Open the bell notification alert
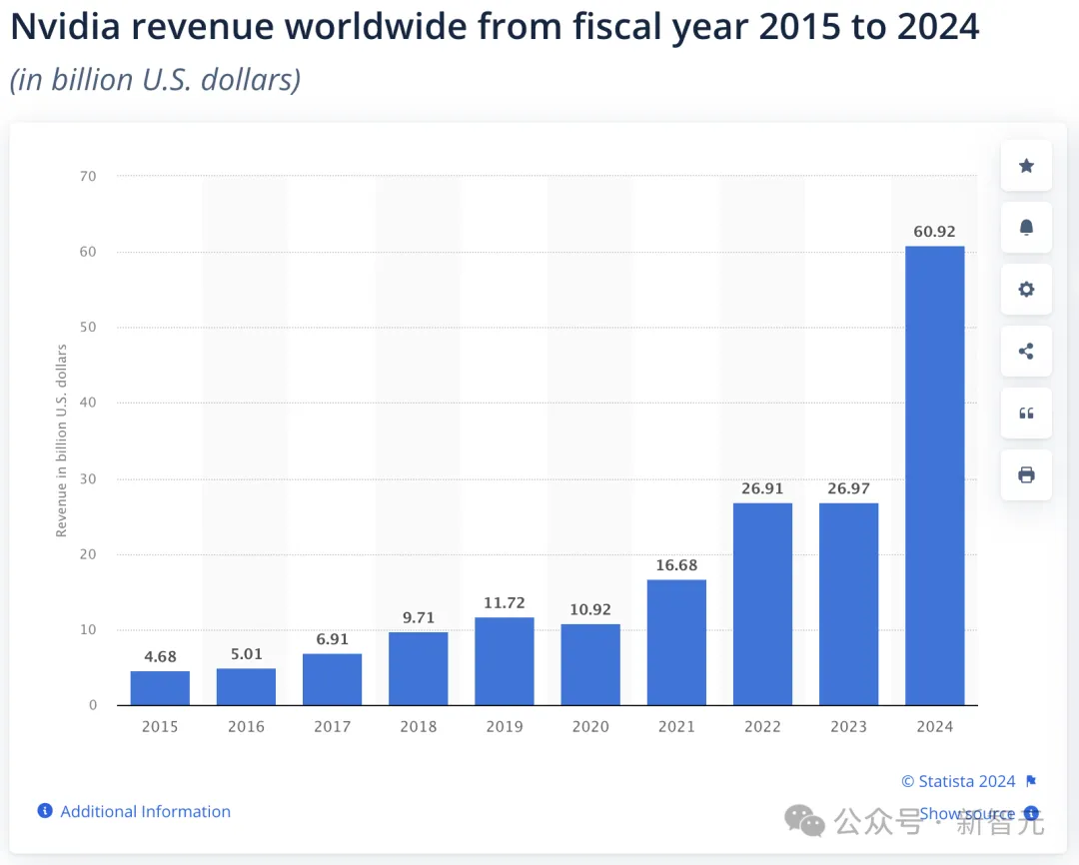Image resolution: width=1079 pixels, height=865 pixels. [1026, 228]
